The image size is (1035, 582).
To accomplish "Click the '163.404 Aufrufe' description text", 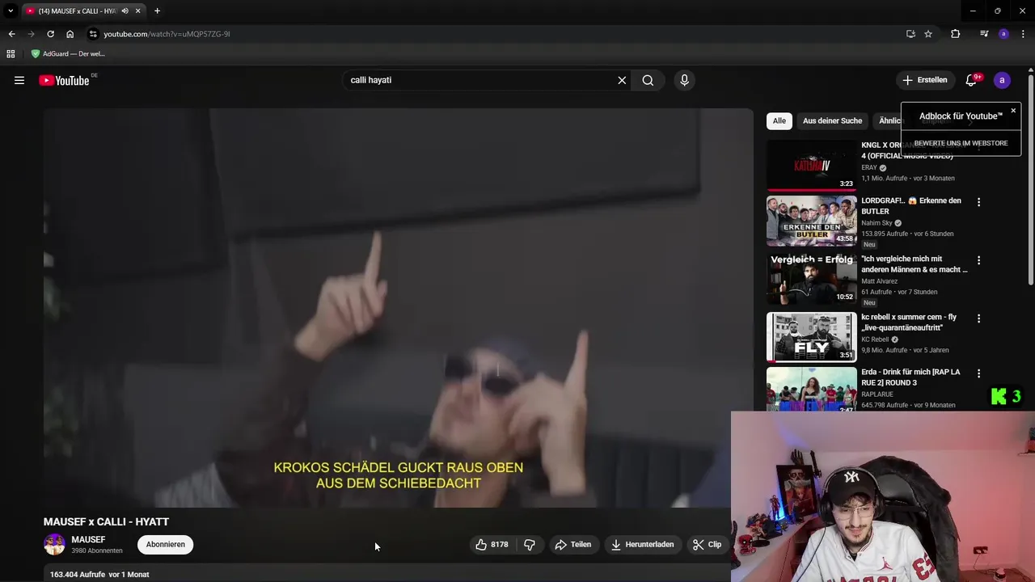I will (78, 575).
